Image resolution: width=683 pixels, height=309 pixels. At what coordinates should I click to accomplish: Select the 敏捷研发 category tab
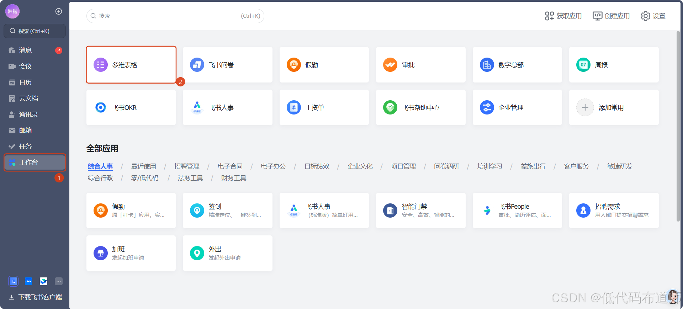pos(620,166)
